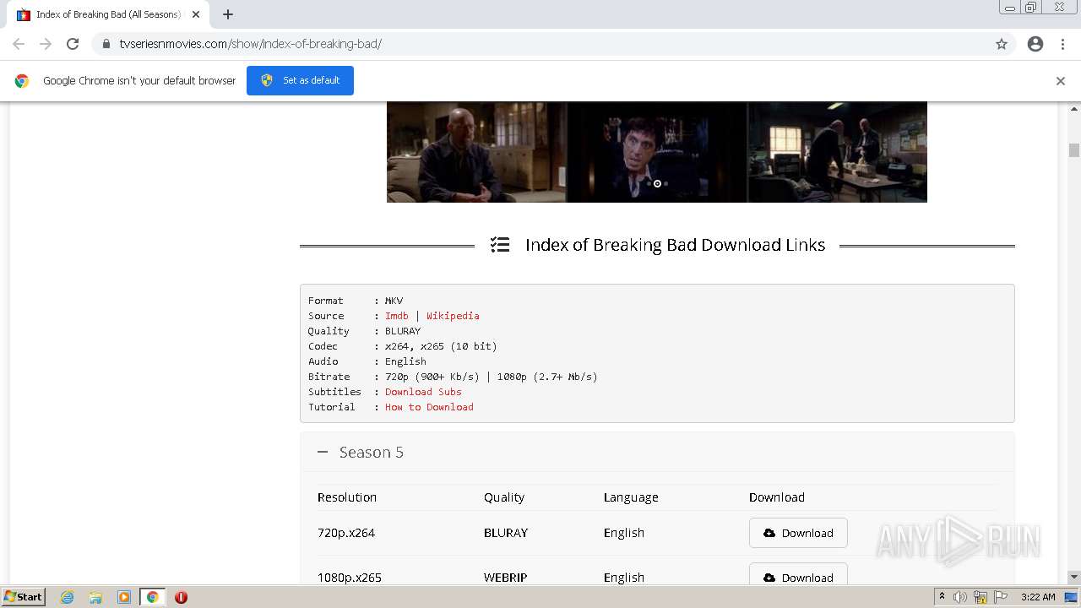1081x608 pixels.
Task: Open Chrome's three-dot menu
Action: click(1062, 44)
